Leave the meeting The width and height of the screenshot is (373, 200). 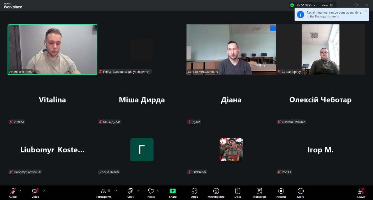tap(361, 193)
